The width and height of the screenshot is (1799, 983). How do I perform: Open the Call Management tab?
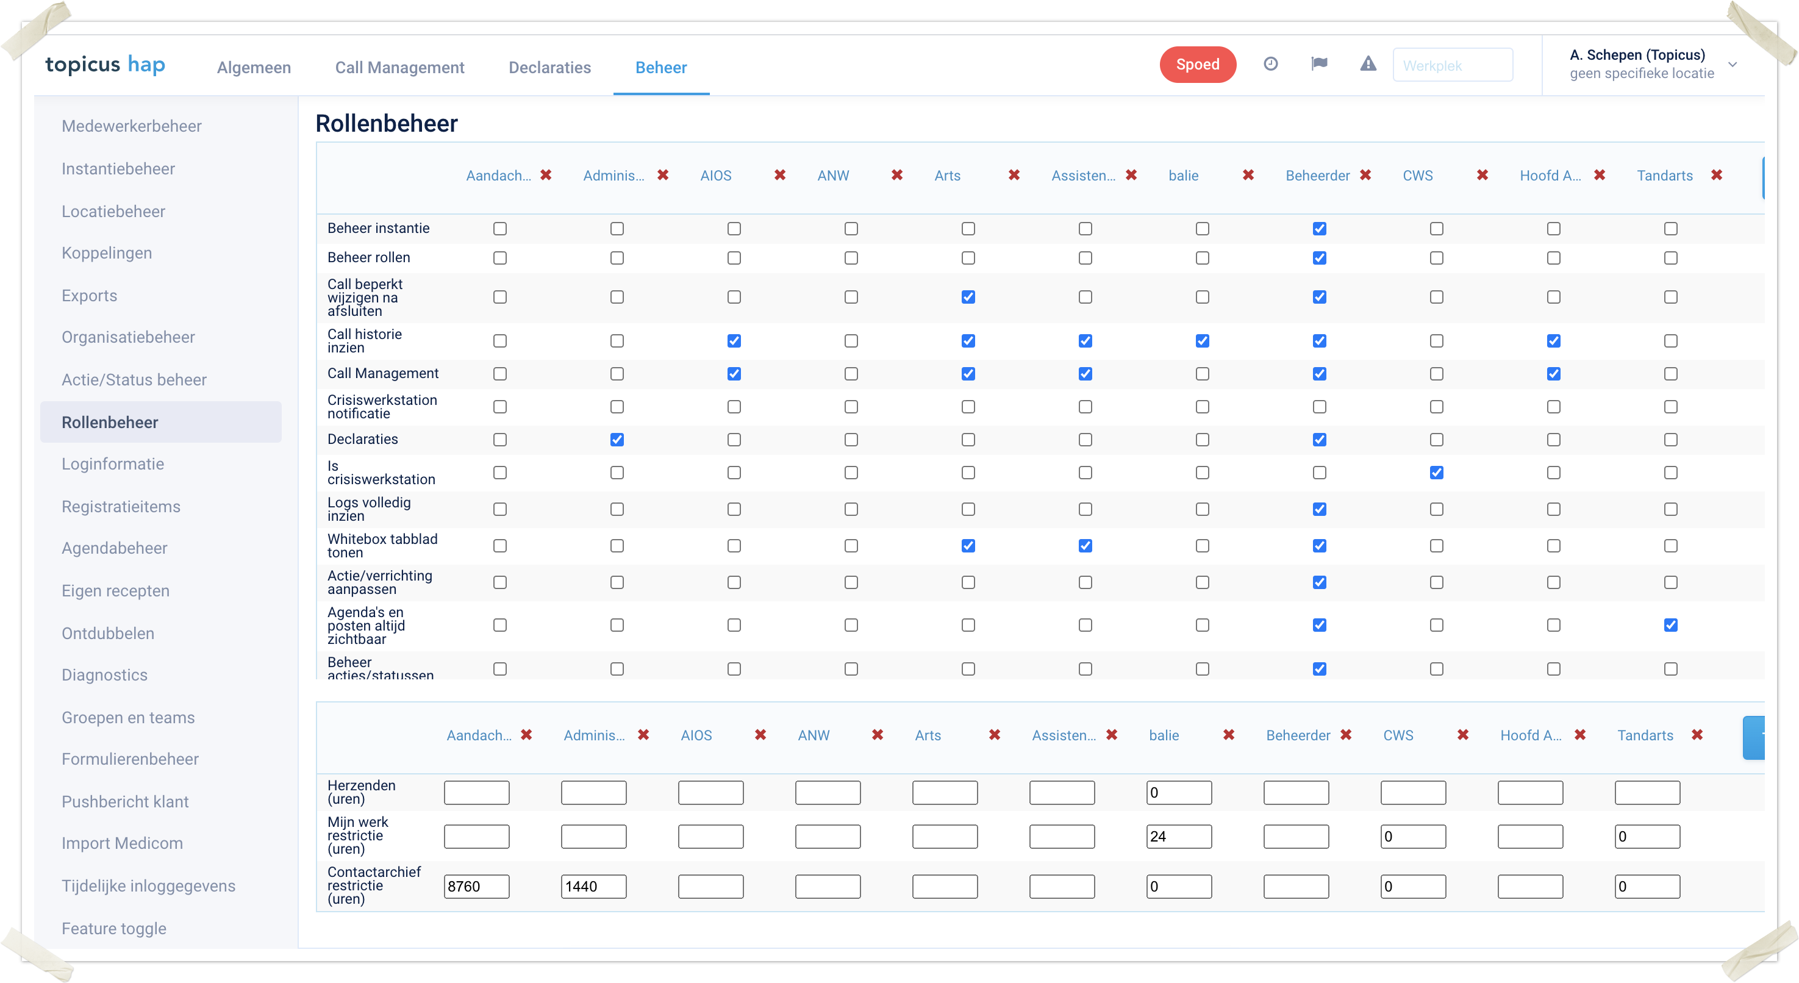coord(399,68)
